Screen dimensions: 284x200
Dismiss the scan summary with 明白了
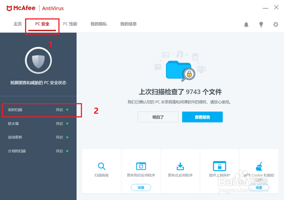158,117
